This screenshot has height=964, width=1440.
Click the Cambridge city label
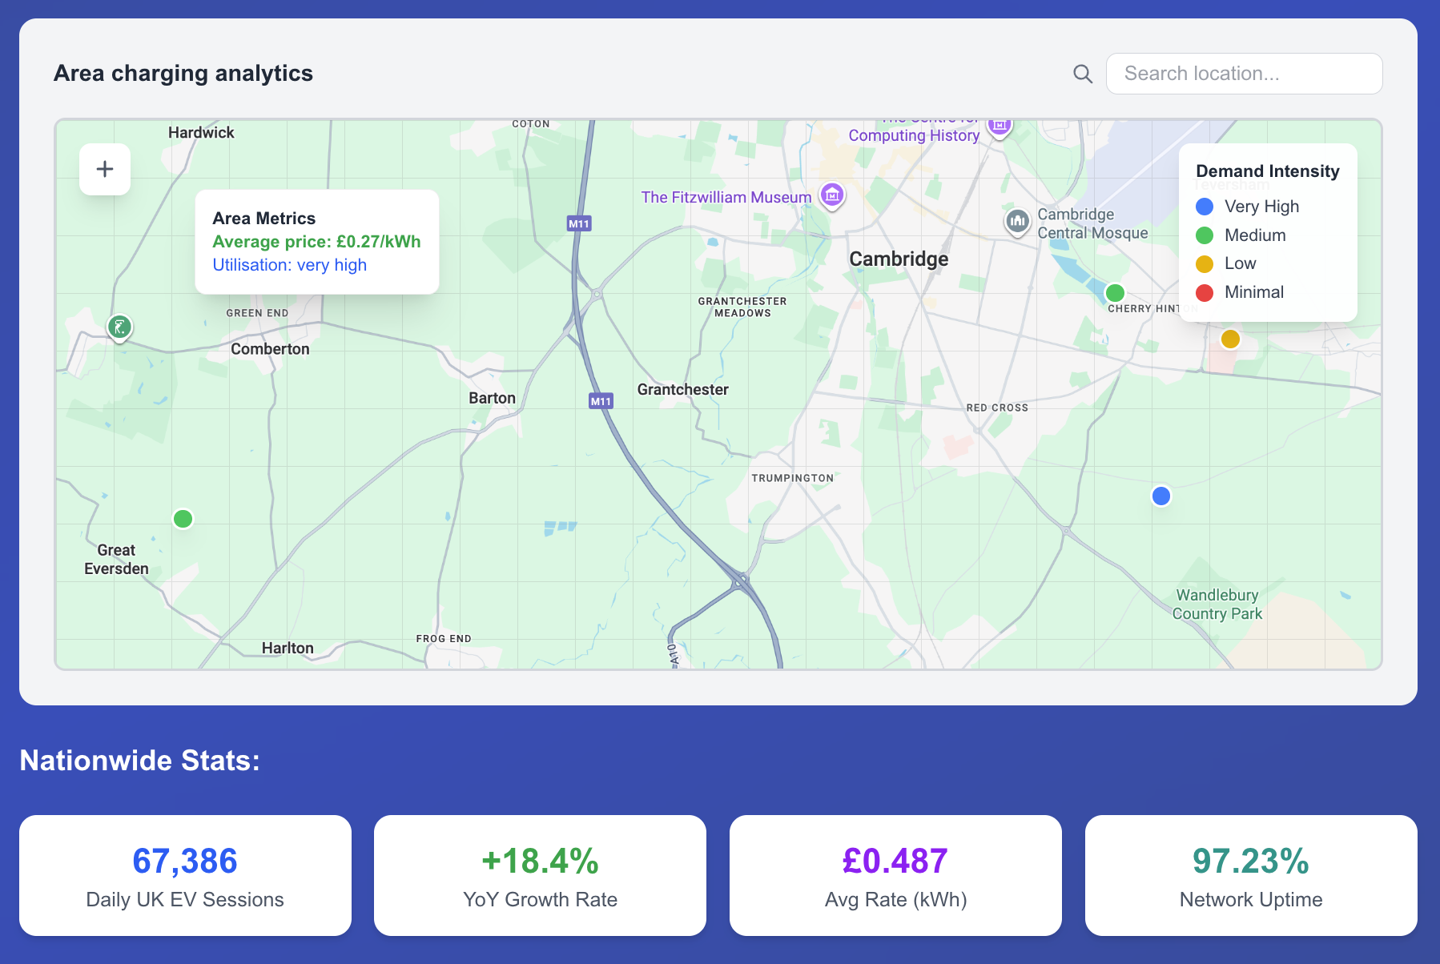coord(899,259)
